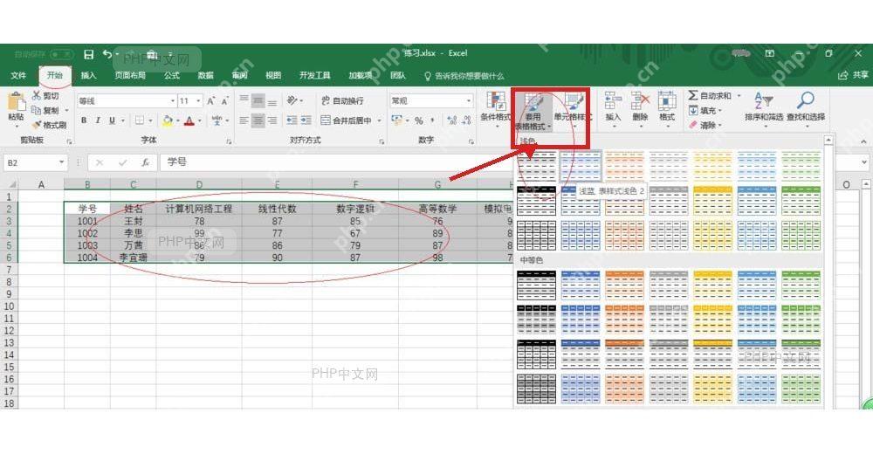873x454 pixels.
Task: Open the File (文件) tab
Action: 18,75
